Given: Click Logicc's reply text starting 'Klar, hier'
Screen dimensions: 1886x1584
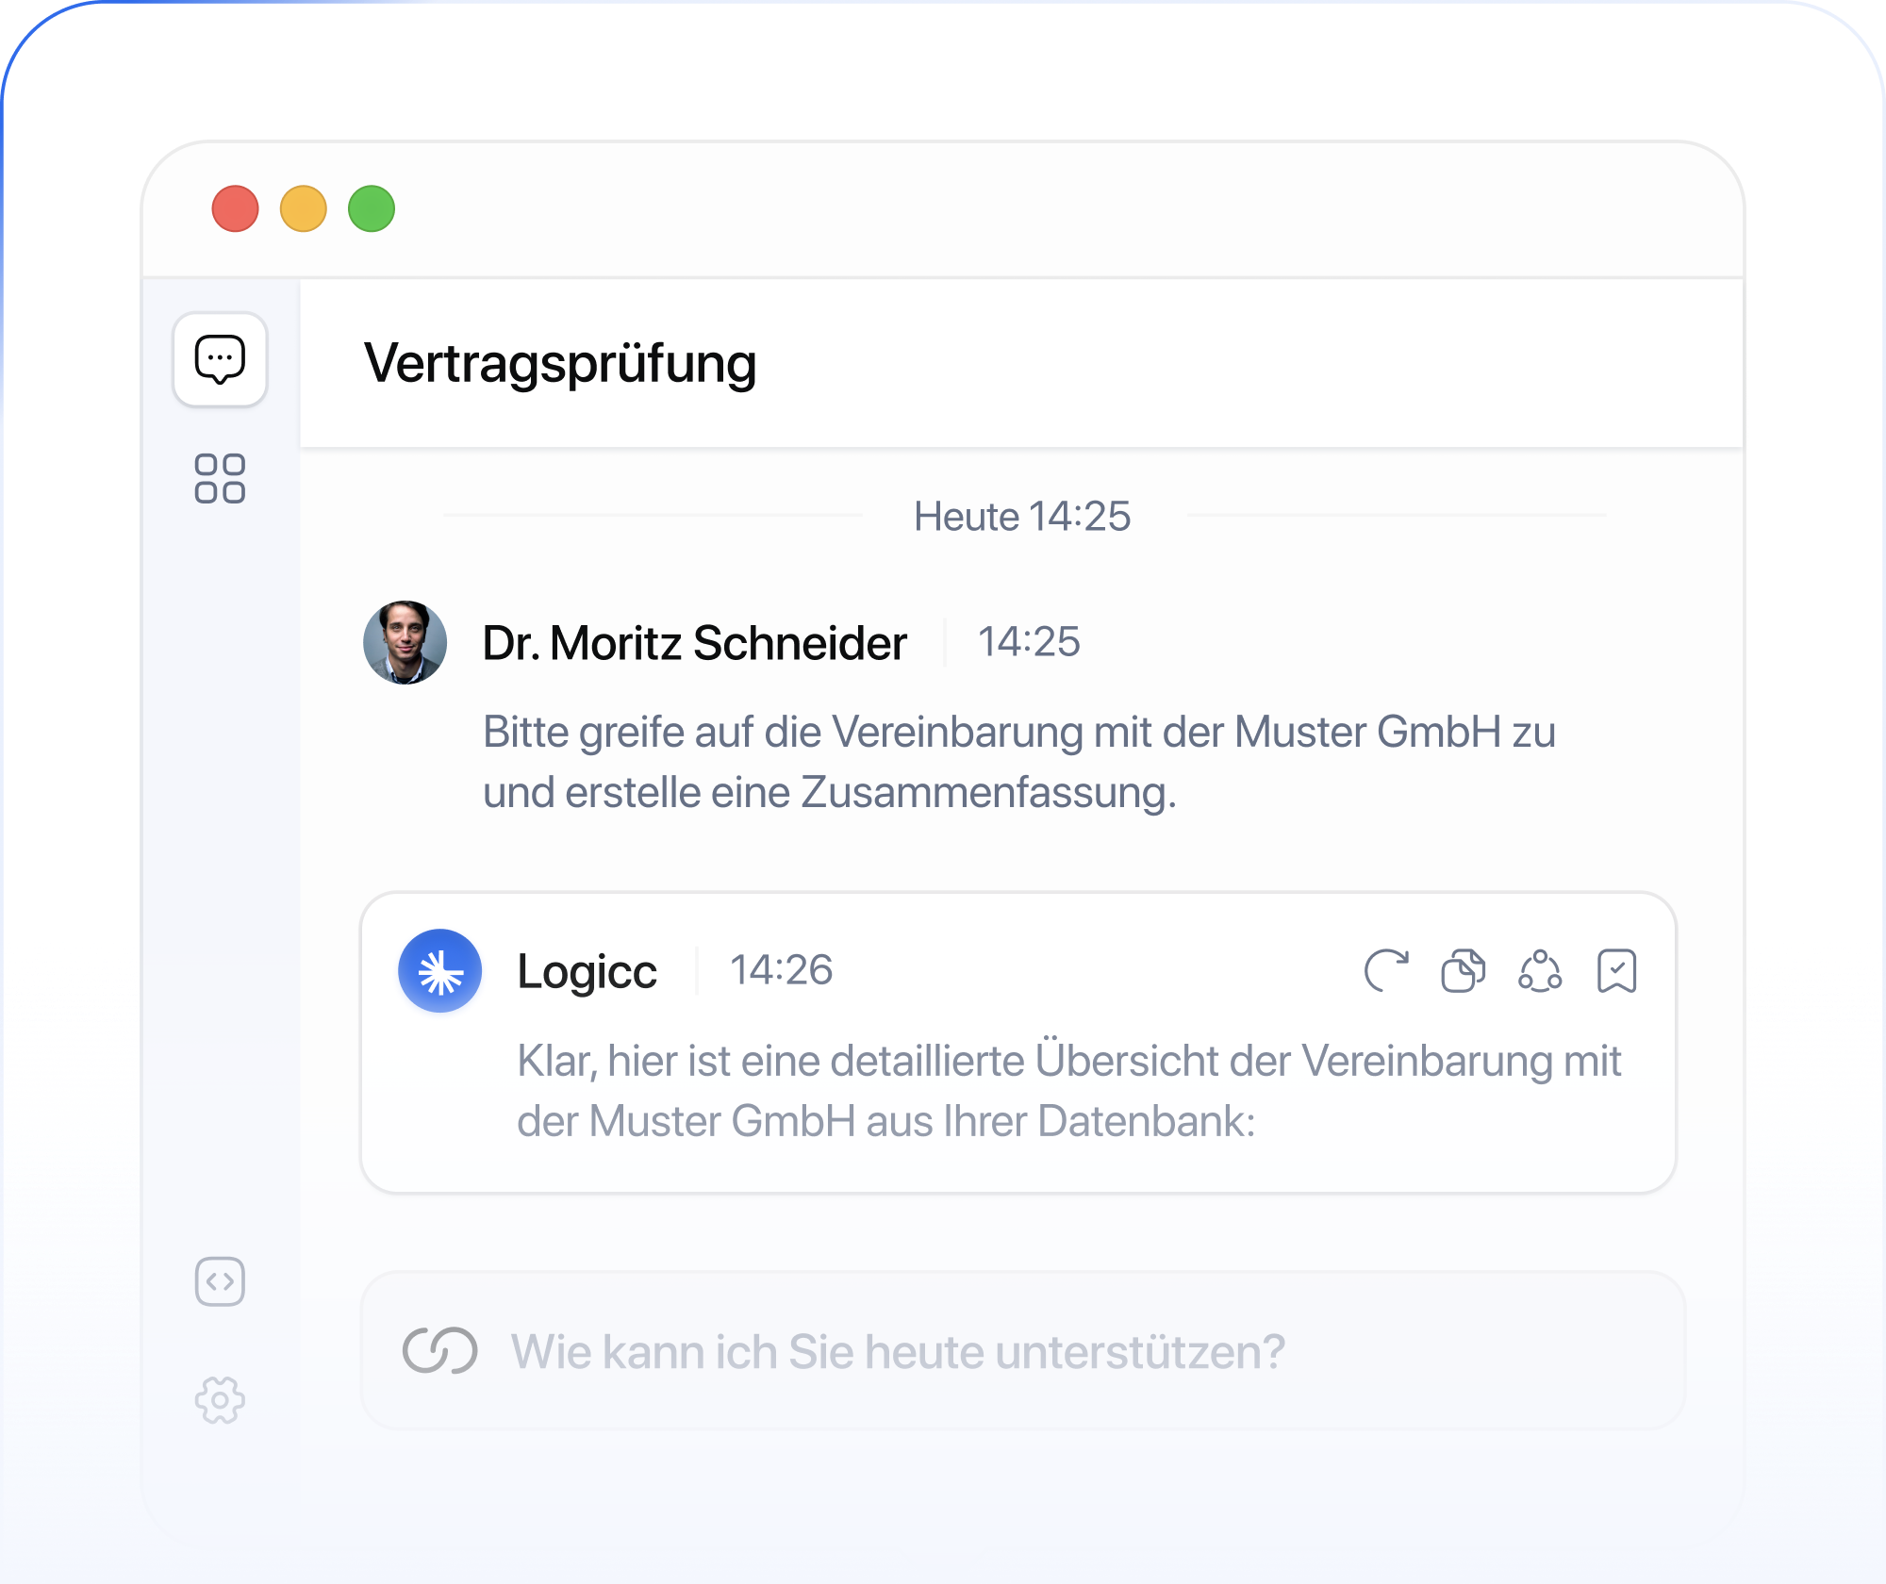Looking at the screenshot, I should click(1068, 1091).
